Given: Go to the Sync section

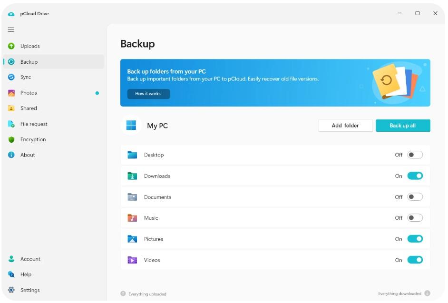Looking at the screenshot, I should point(54,77).
